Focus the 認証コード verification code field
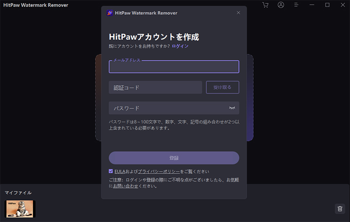Viewport: 350px width, 222px height. 155,87
